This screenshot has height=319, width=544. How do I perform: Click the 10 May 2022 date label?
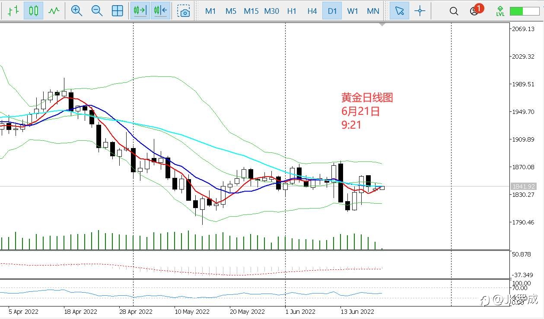192,312
